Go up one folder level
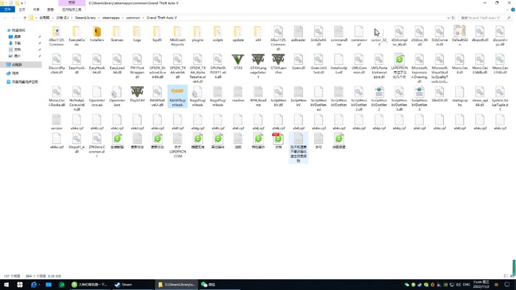Screen dimensions: 516x290 point(25,18)
